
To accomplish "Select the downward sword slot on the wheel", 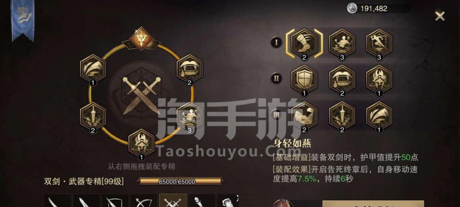I will pyautogui.click(x=93, y=116).
